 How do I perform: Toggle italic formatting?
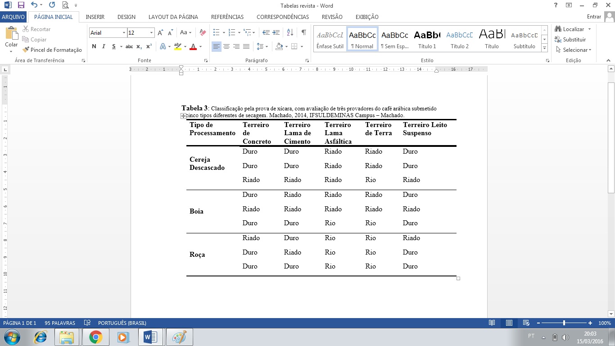104,46
